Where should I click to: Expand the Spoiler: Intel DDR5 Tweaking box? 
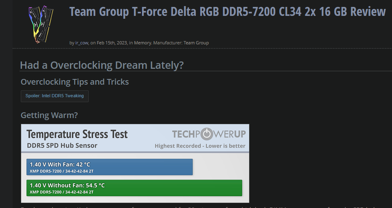pos(55,96)
